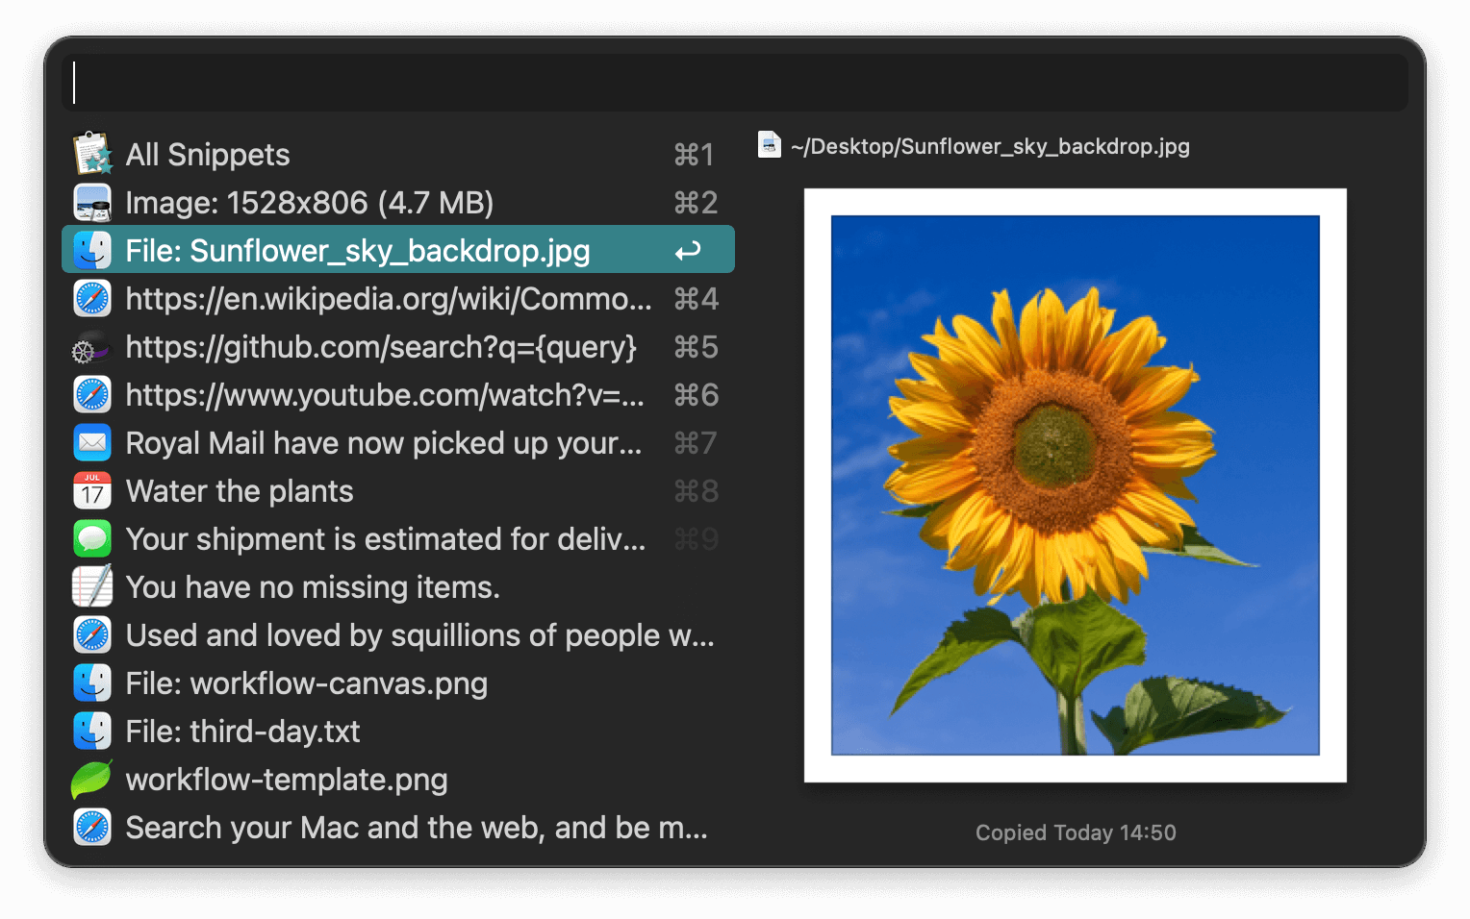1470x919 pixels.
Task: Click the Preview app icon beside the image entry
Action: coord(91,202)
